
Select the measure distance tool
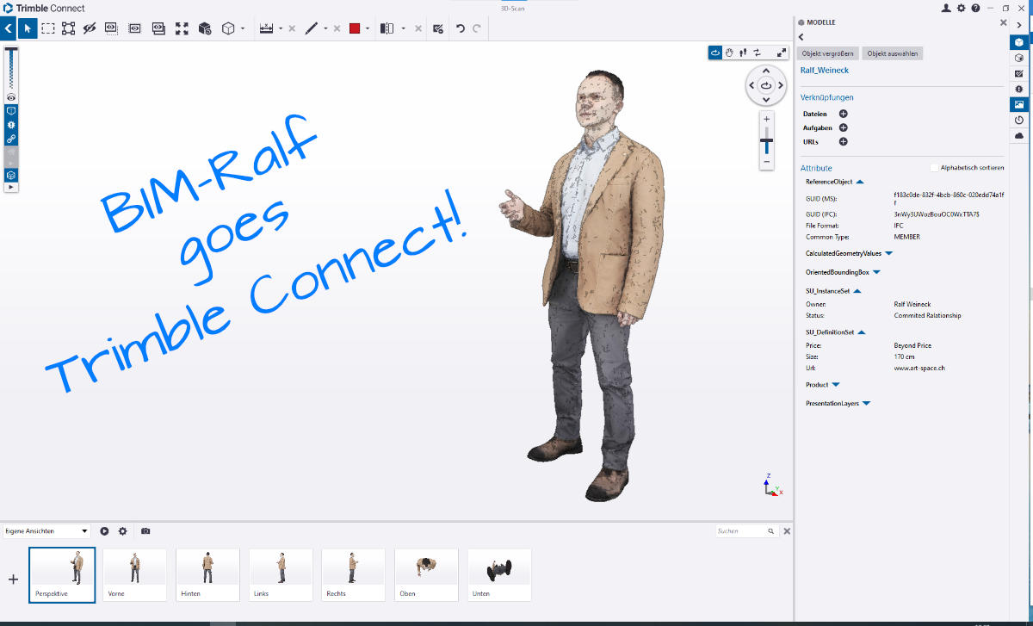[266, 28]
